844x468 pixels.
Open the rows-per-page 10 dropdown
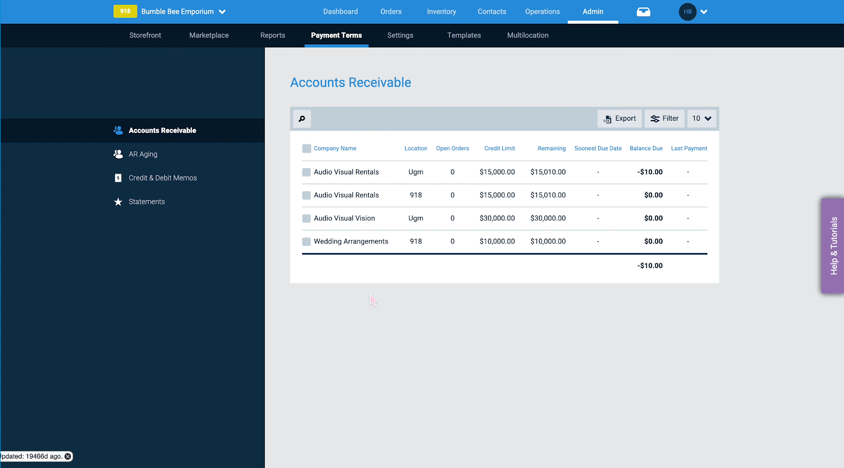coord(702,119)
